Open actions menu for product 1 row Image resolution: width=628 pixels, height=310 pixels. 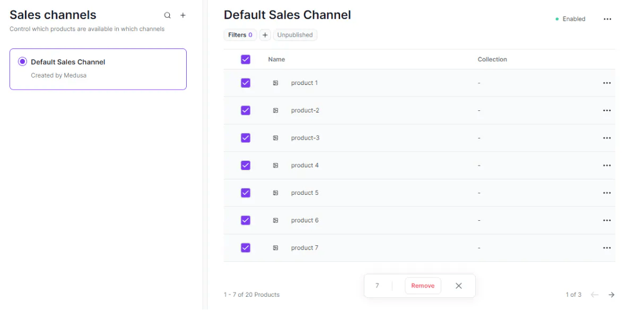click(607, 83)
